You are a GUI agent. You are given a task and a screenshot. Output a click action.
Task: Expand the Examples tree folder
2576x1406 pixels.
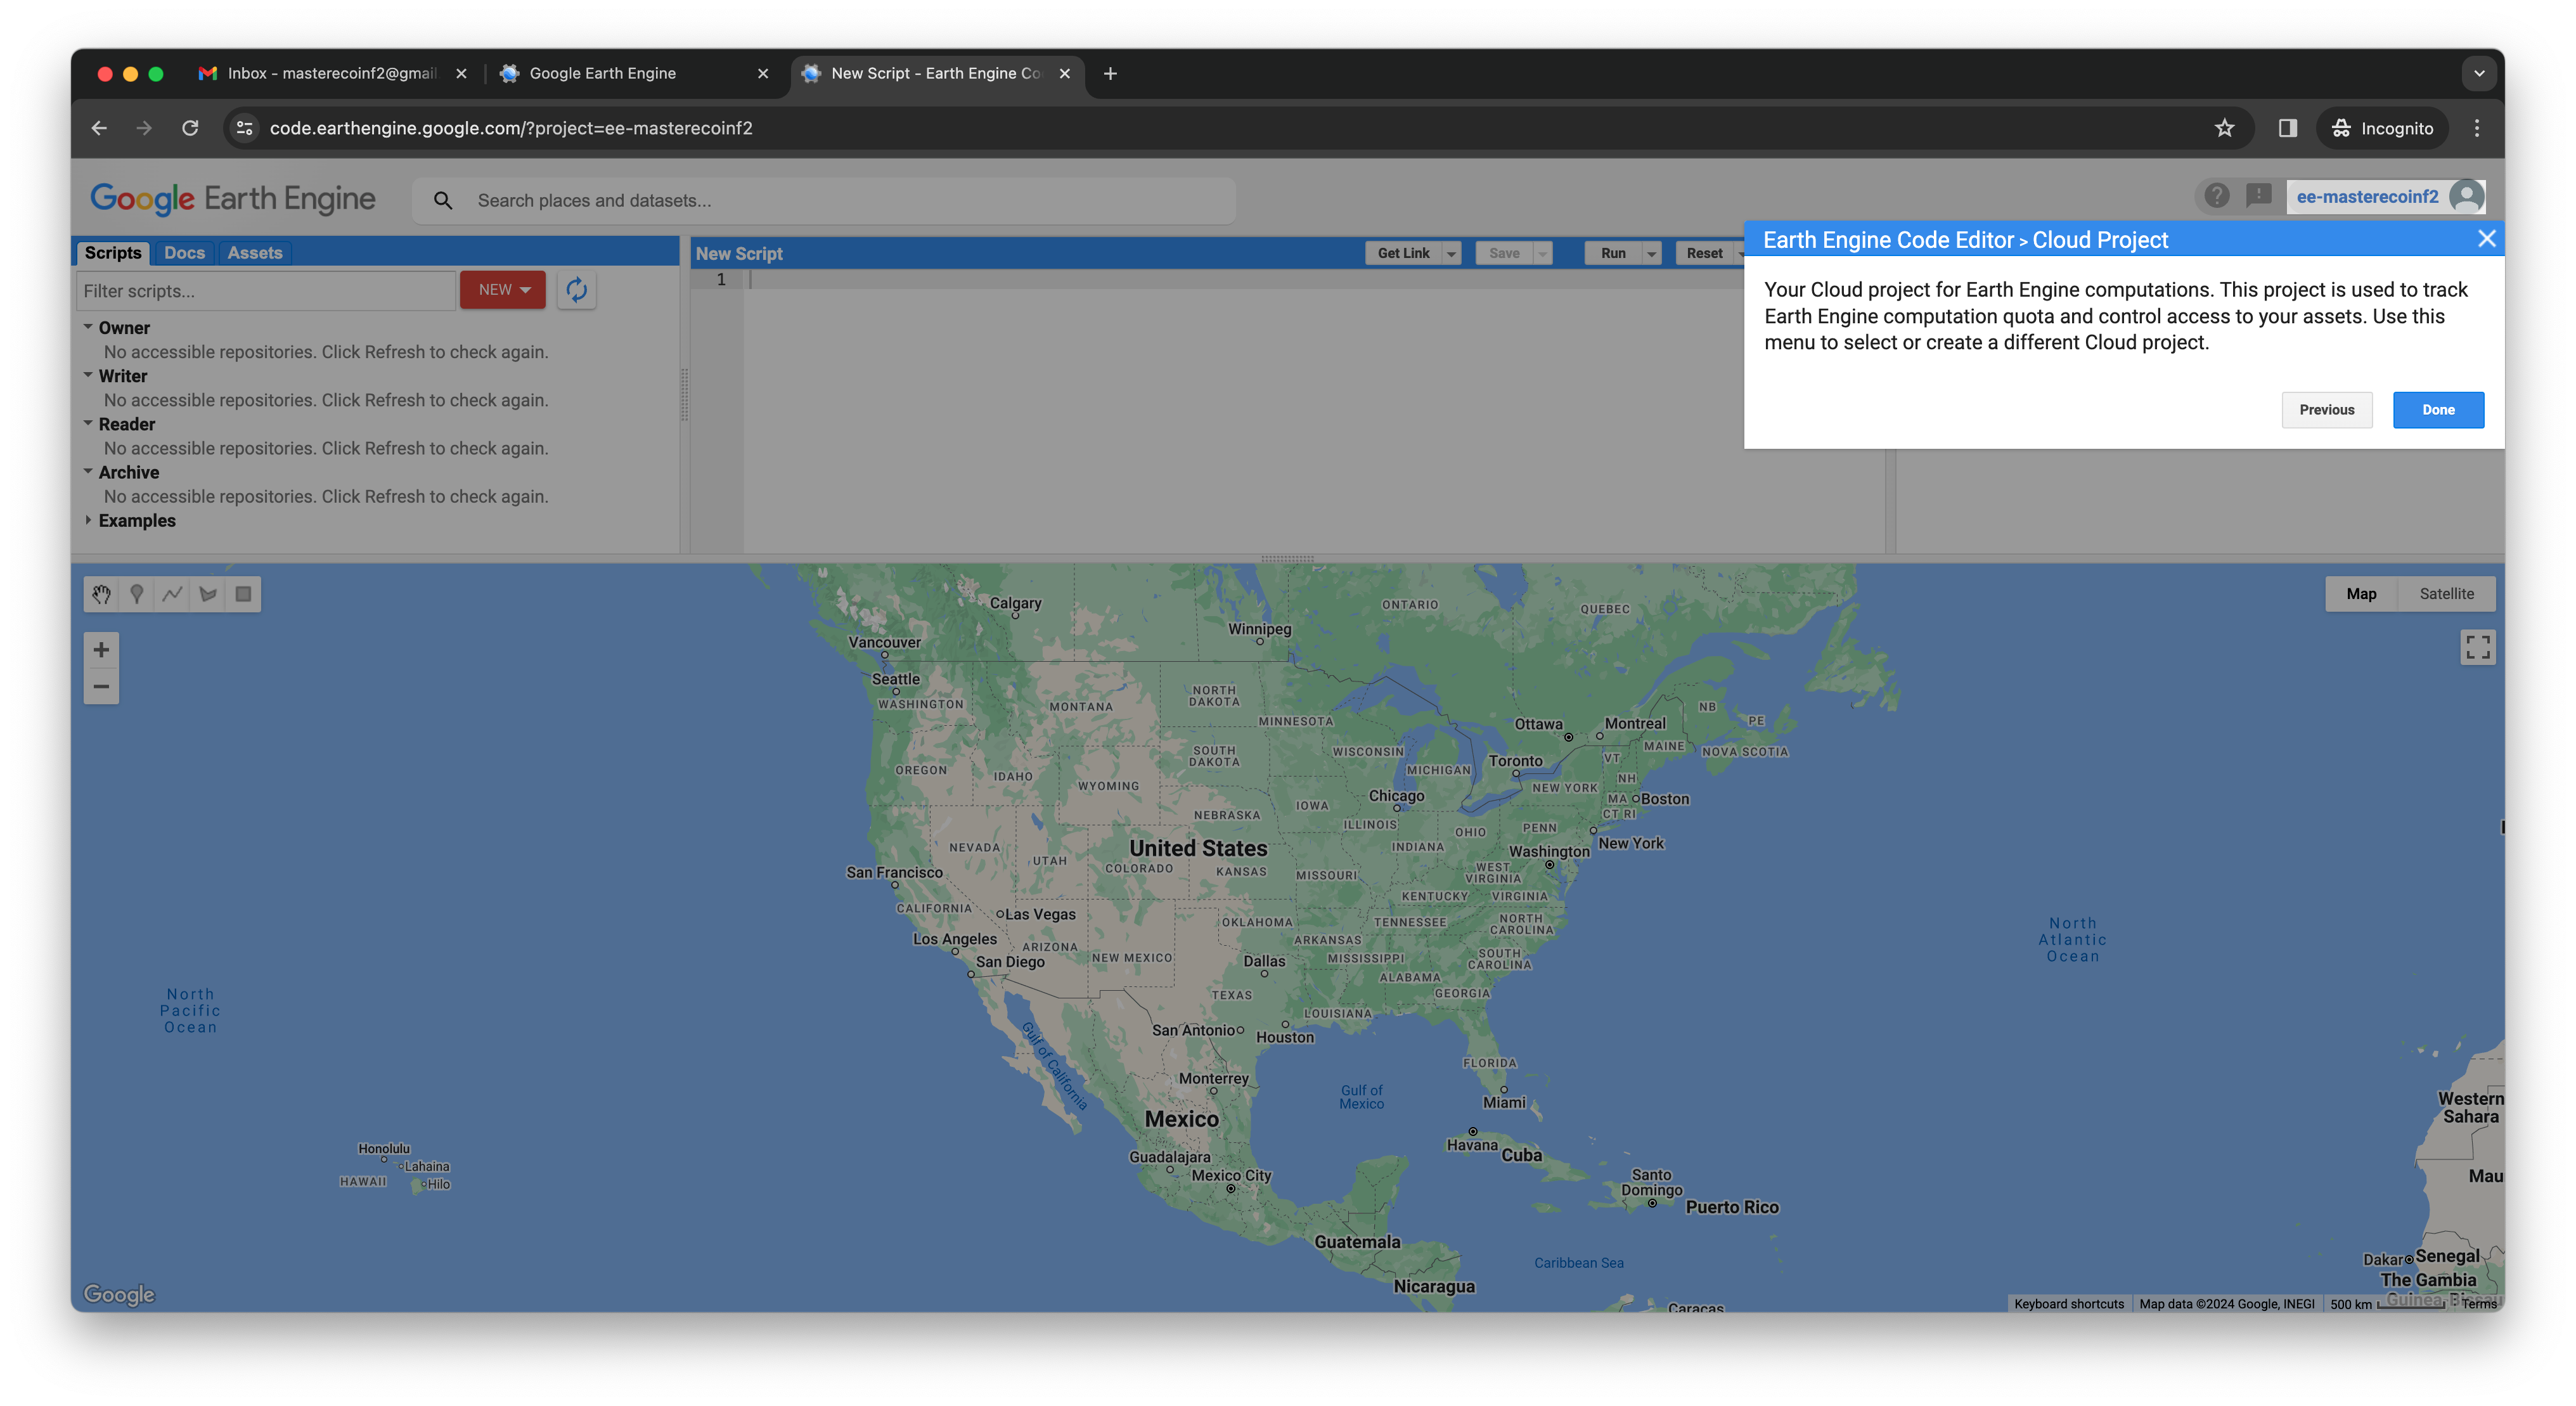click(x=89, y=520)
